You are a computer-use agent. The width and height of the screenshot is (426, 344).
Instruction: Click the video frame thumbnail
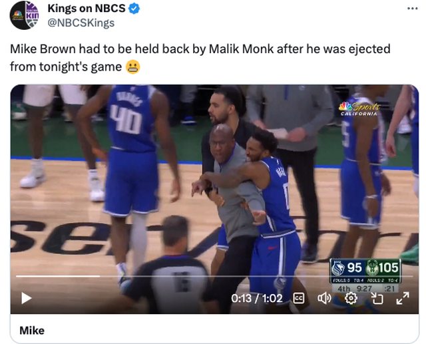pos(214,180)
